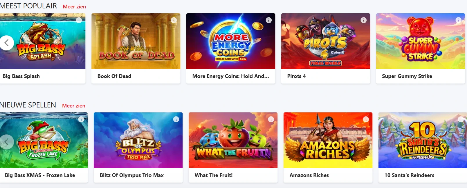
Task: Open info on Big Bass XMAS Frozen Lake
Action: 81,119
